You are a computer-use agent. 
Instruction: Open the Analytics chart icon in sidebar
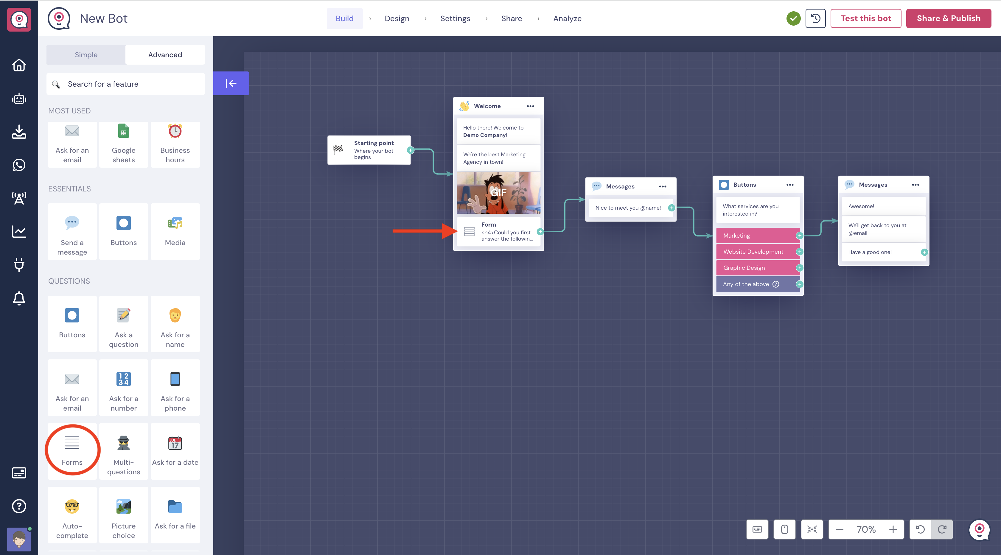tap(19, 231)
